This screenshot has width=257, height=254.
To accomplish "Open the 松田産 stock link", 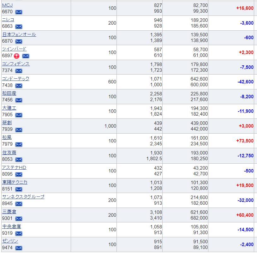I will tap(9, 93).
